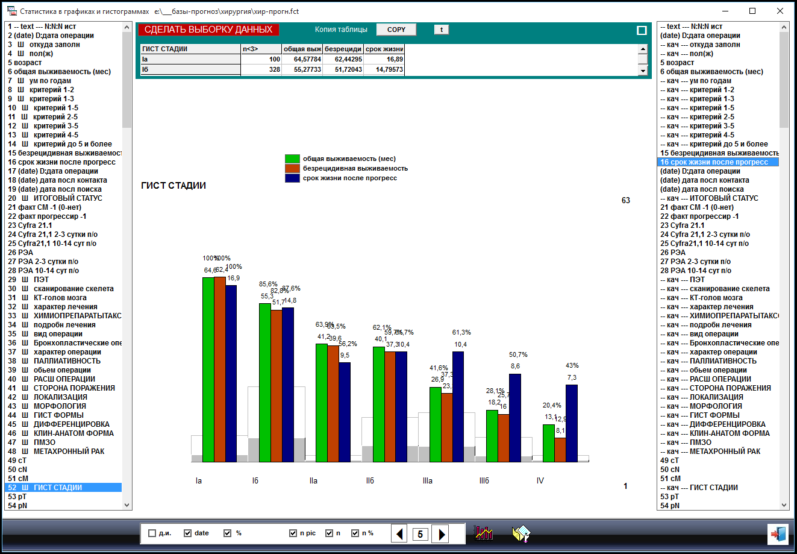
Task: Click the green legend color swatch
Action: click(x=292, y=159)
